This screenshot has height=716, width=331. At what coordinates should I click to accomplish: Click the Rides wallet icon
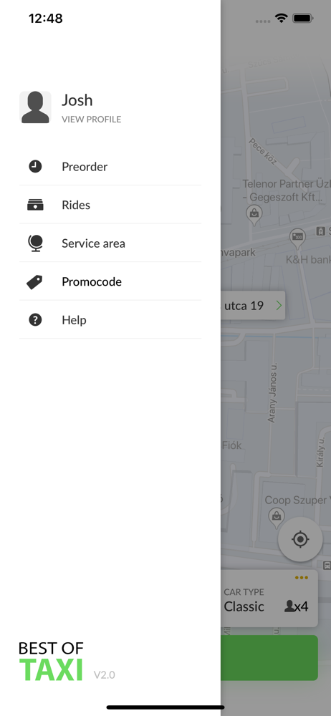[x=35, y=205]
